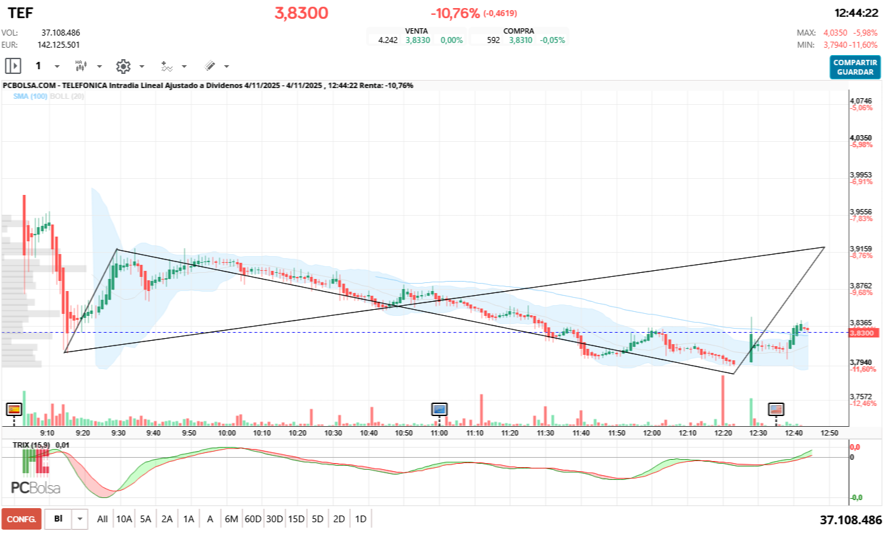This screenshot has width=891, height=533.
Task: Toggle the SMA (100) indicator label
Action: point(30,97)
